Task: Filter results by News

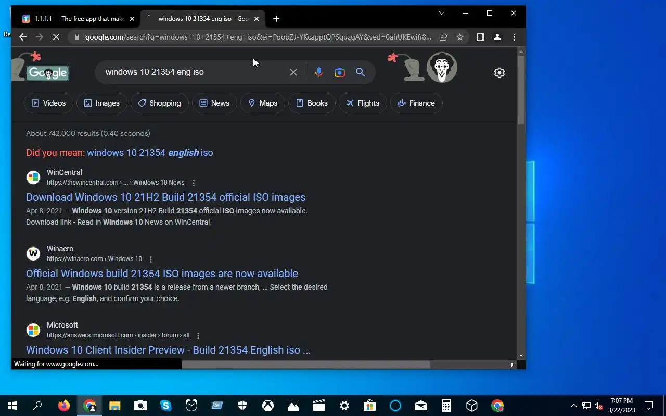Action: point(214,103)
